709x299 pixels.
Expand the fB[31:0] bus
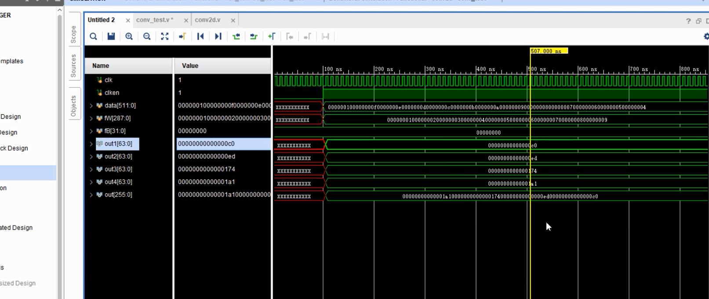[x=91, y=131]
